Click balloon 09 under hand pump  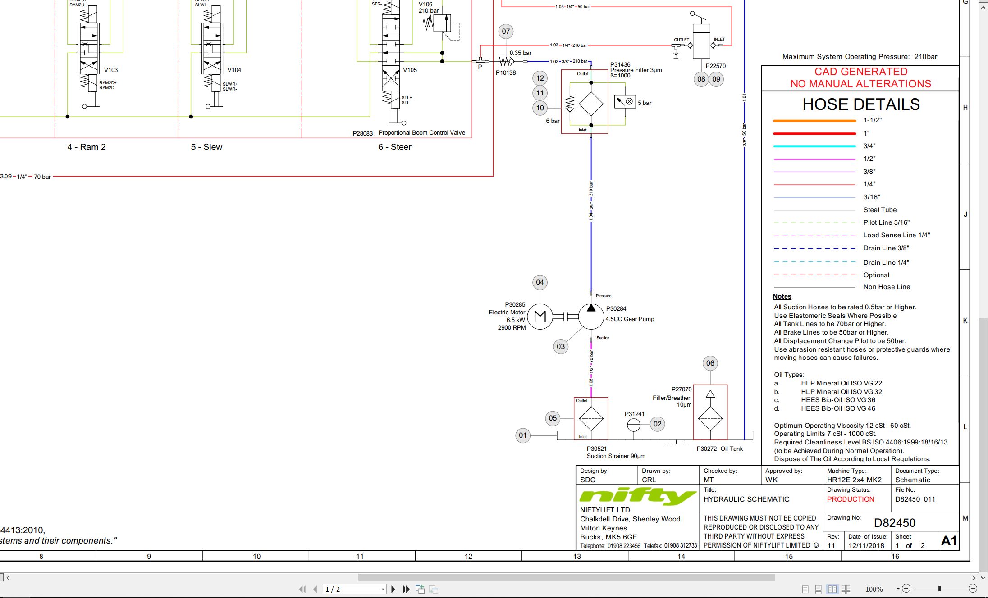[x=716, y=79]
